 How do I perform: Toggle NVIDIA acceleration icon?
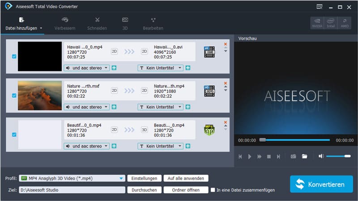click(317, 23)
